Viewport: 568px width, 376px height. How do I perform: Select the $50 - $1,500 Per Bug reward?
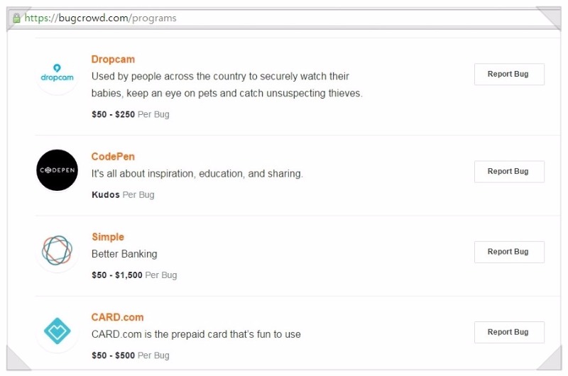click(x=134, y=275)
